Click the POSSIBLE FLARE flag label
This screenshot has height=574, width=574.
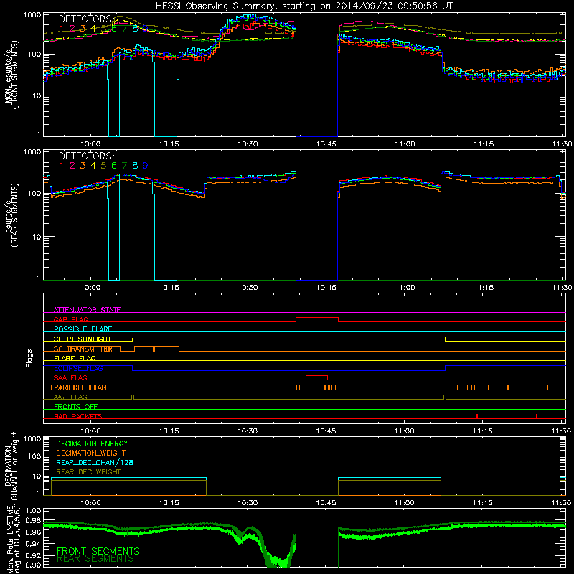pyautogui.click(x=83, y=329)
